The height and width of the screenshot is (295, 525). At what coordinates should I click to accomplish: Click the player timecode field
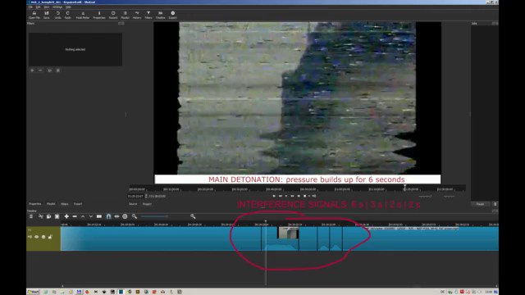[135, 196]
